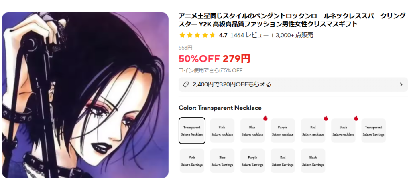Screen dimensions: 411x182
Task: Select the Transparent Saturn Earrings option
Action: (374, 130)
